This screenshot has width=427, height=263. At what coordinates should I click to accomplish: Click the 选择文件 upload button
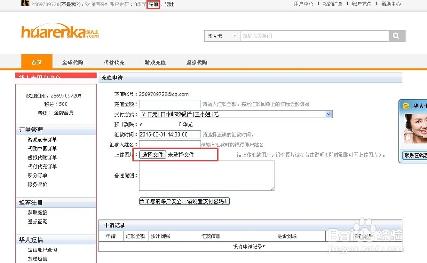(152, 155)
